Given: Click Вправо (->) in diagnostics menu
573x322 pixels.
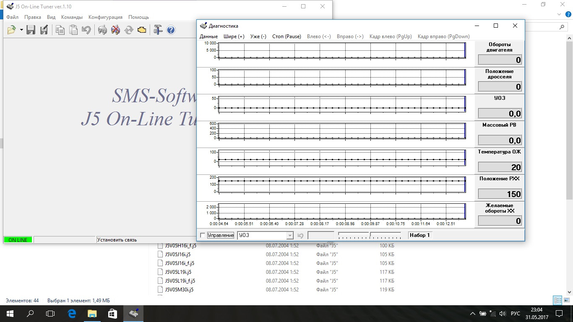Looking at the screenshot, I should tap(350, 36).
